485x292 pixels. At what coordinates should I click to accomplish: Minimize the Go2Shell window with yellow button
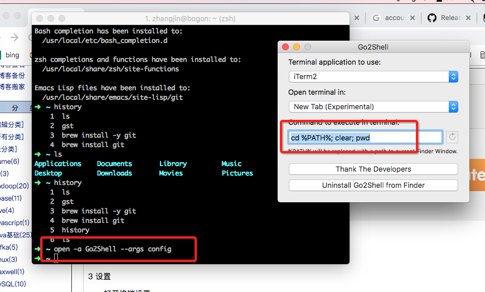[297, 47]
